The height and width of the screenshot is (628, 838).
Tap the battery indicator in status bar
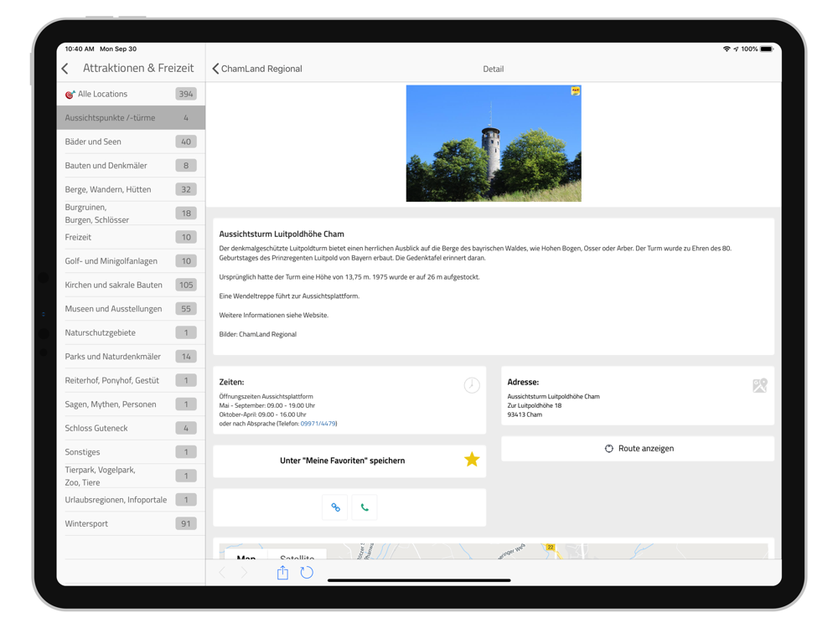click(767, 49)
